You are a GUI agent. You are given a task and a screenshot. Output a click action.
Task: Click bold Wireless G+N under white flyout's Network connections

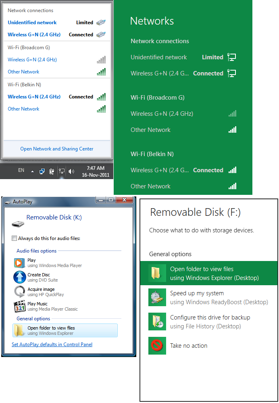click(x=34, y=35)
